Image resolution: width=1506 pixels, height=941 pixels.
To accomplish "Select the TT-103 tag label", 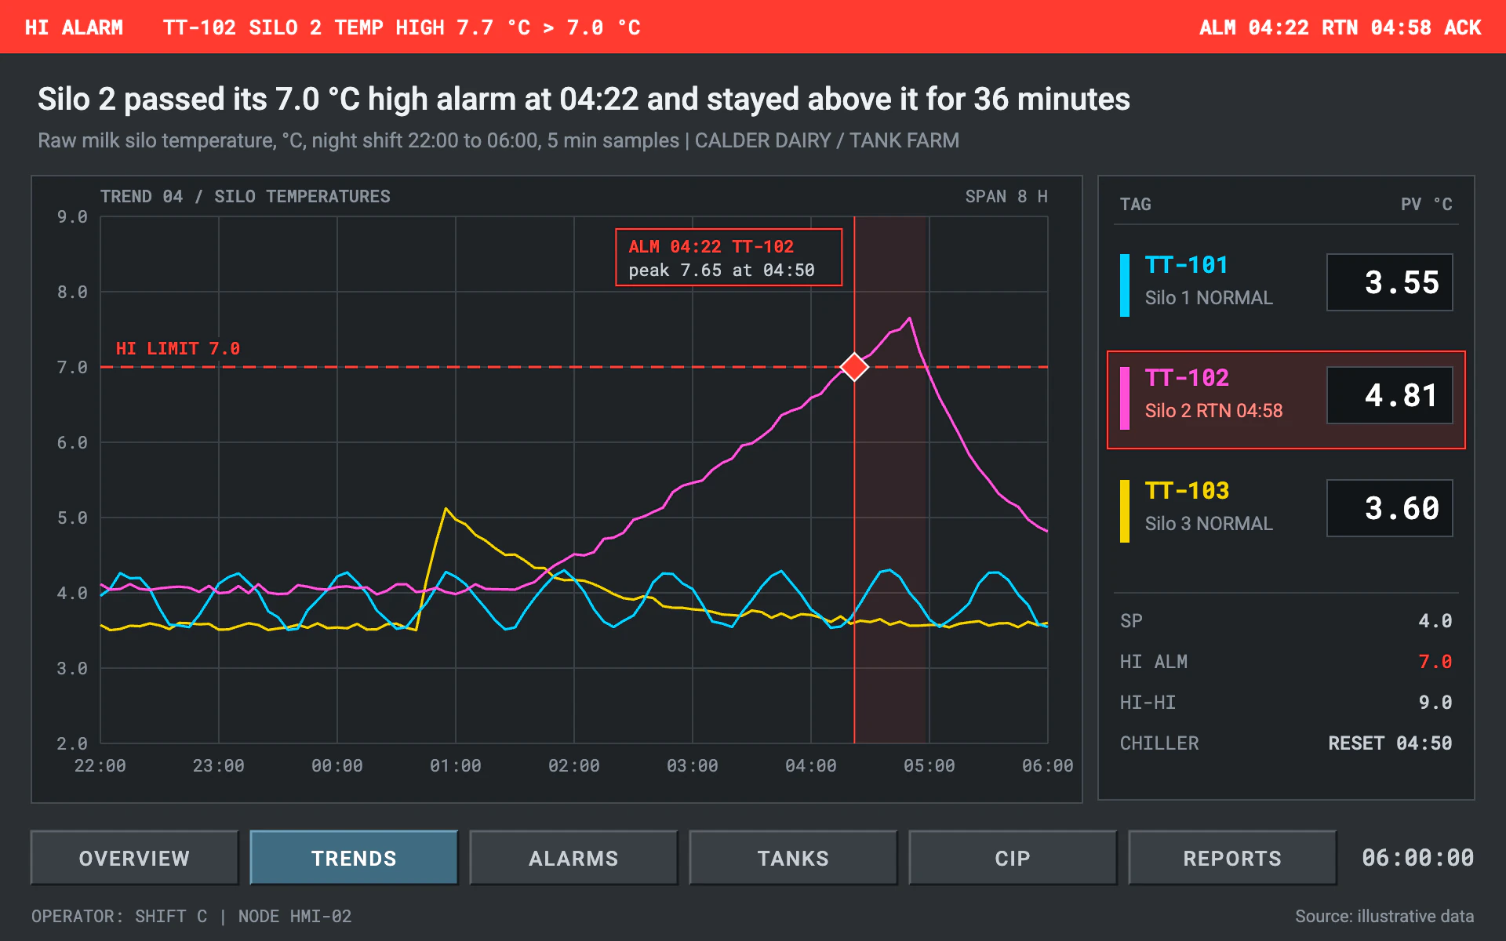I will pyautogui.click(x=1187, y=491).
